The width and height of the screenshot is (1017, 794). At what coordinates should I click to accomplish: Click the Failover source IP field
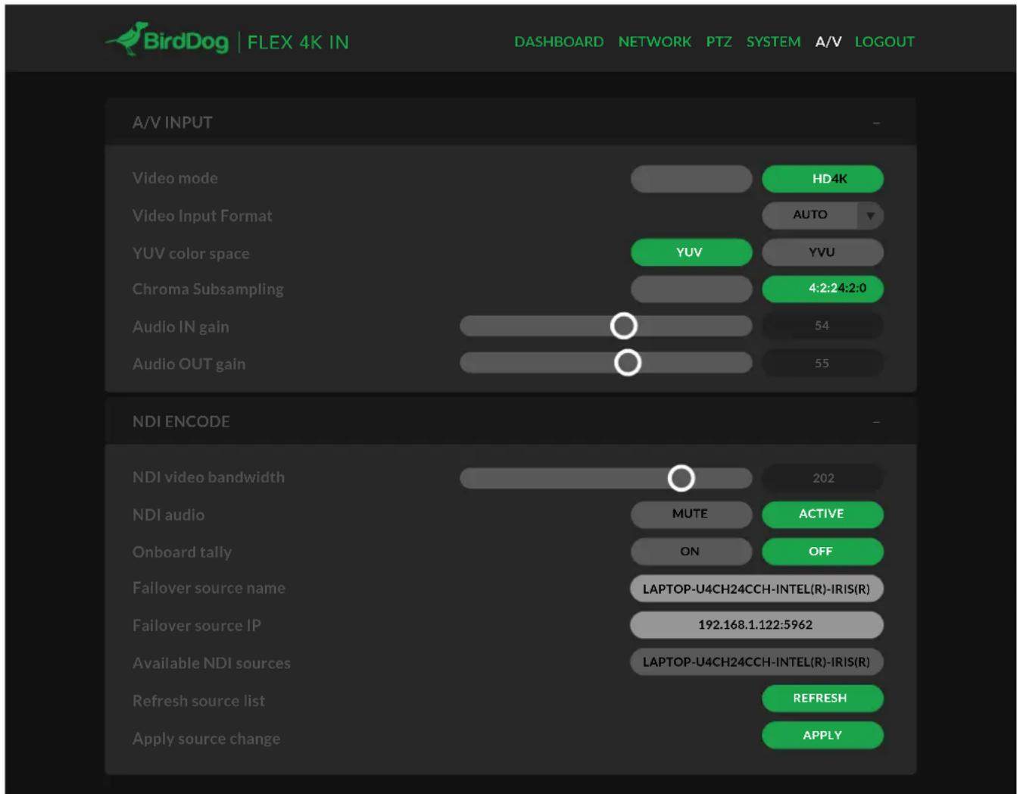[x=757, y=625]
